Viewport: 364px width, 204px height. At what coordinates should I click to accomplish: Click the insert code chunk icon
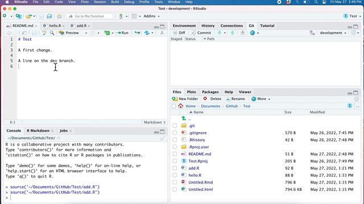(x=107, y=33)
